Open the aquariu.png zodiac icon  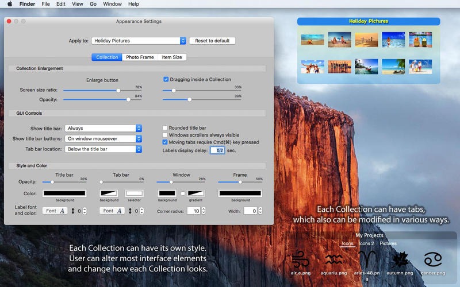tap(333, 260)
